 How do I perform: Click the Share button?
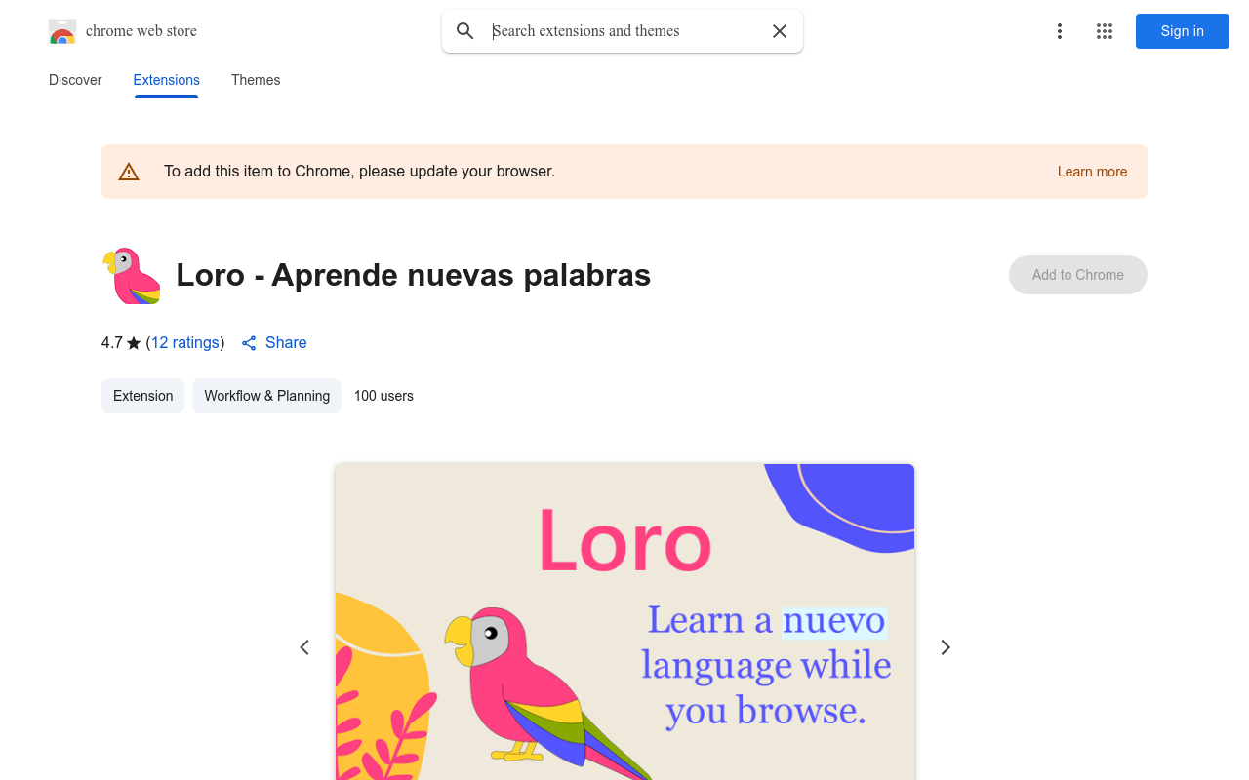274,343
